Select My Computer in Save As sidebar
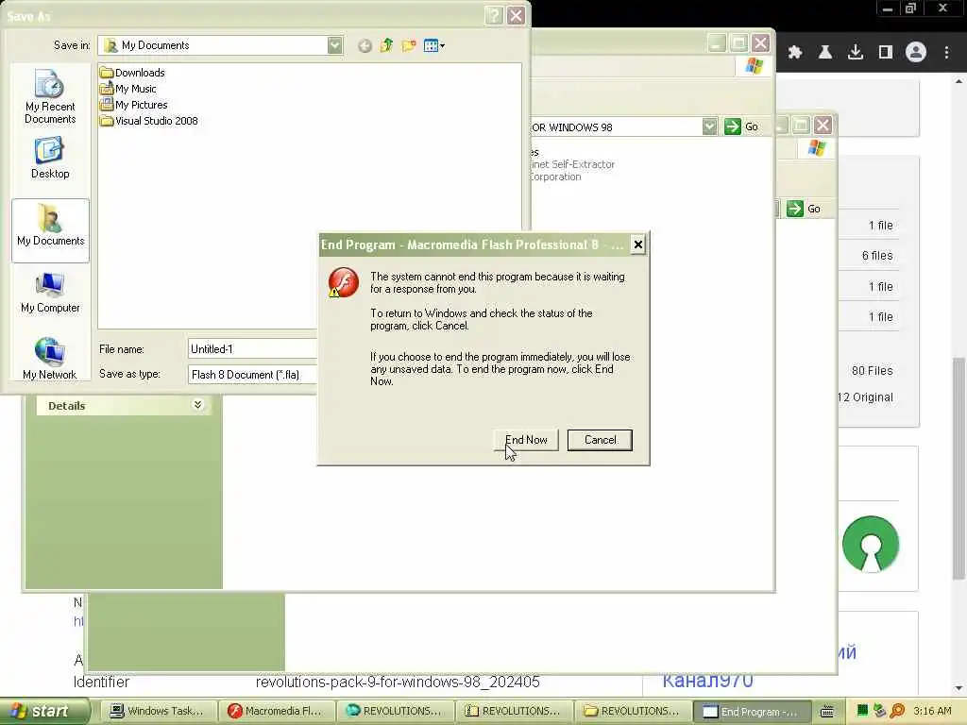 pos(50,294)
